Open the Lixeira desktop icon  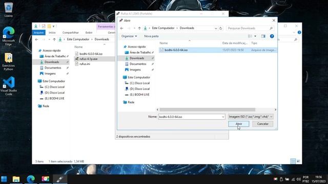8,9
